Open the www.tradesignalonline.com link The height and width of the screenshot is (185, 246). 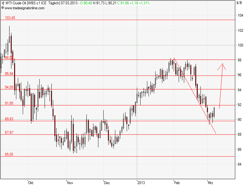(25, 8)
